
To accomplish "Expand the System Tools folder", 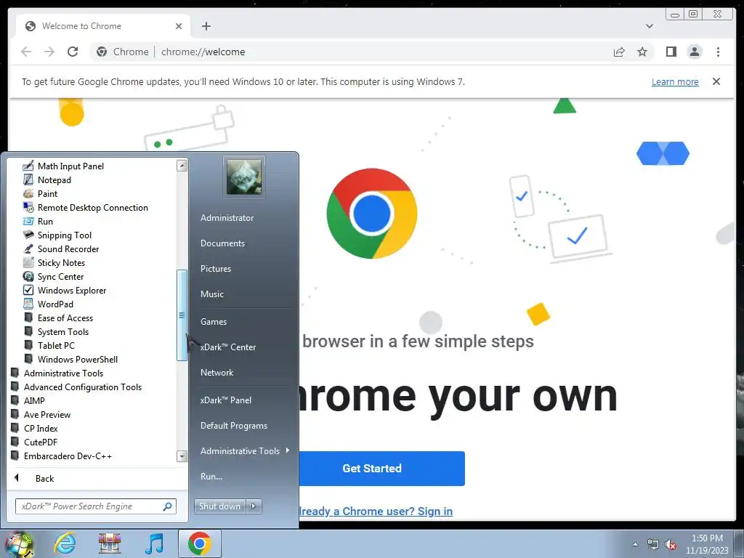I will pos(63,331).
